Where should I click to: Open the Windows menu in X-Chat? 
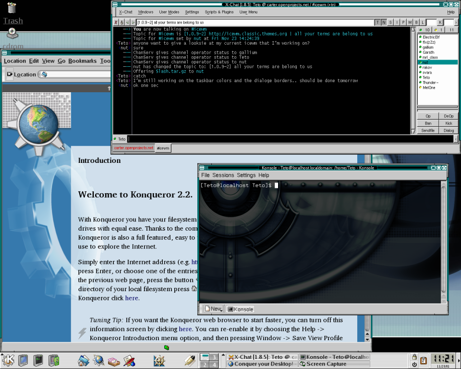click(146, 12)
